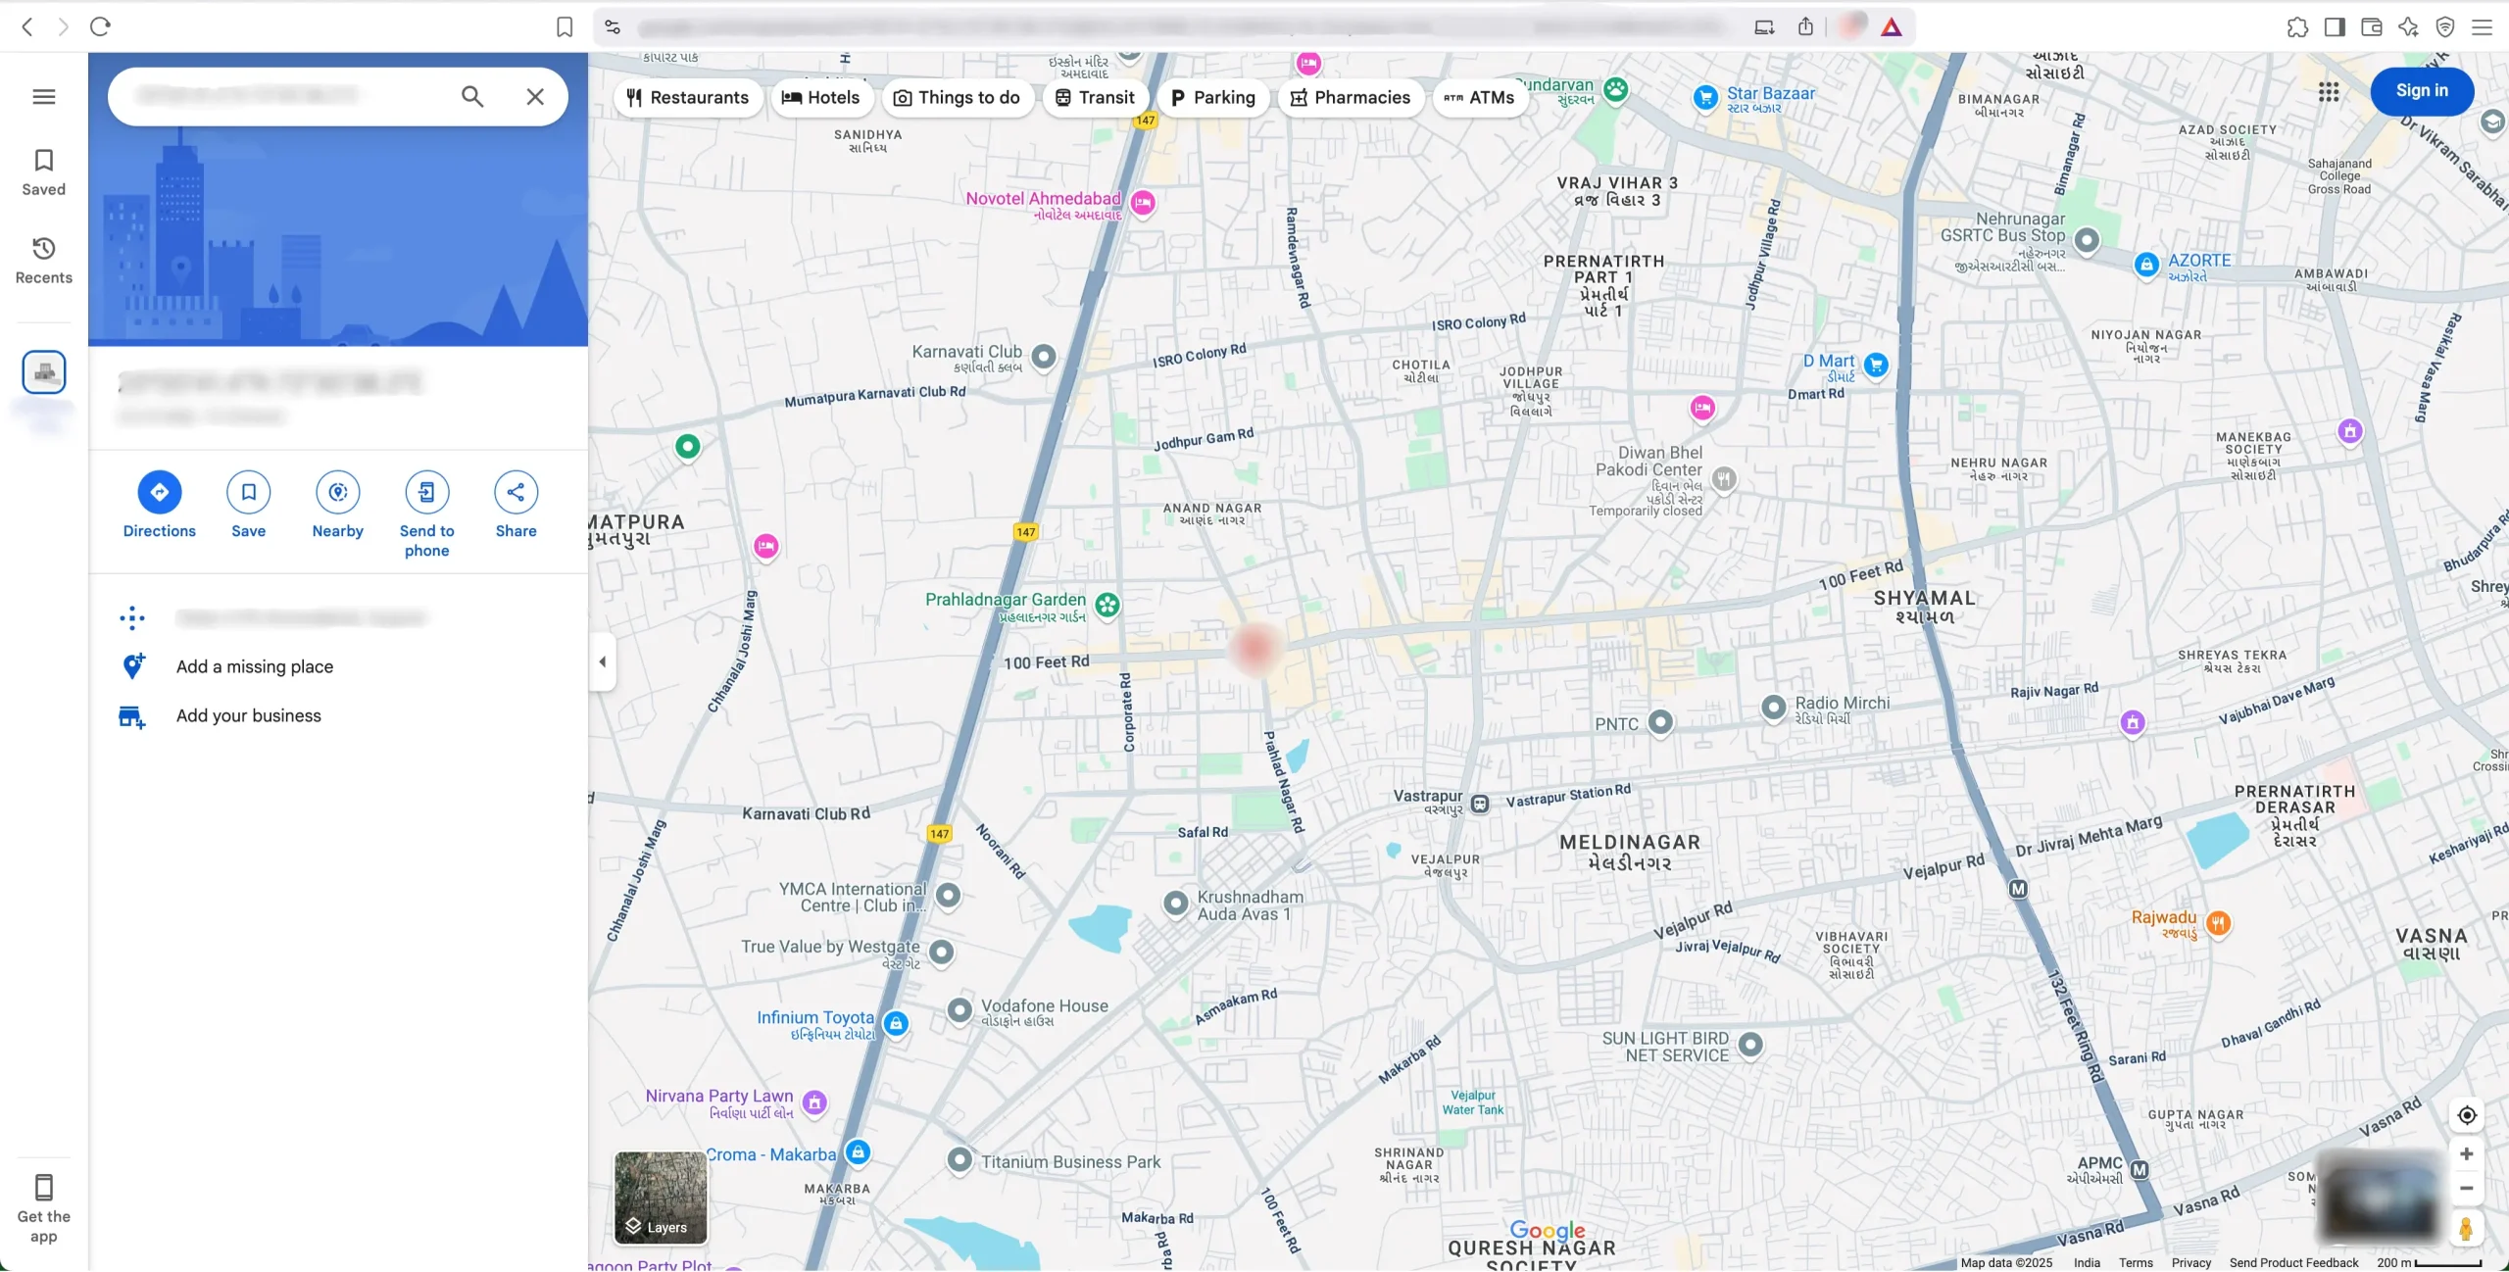Search Nearby places icon
Viewport: 2509px width, 1272px height.
[x=338, y=492]
